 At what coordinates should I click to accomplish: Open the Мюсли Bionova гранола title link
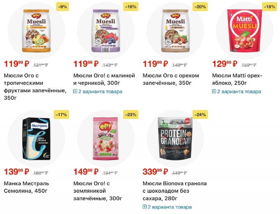point(175,191)
